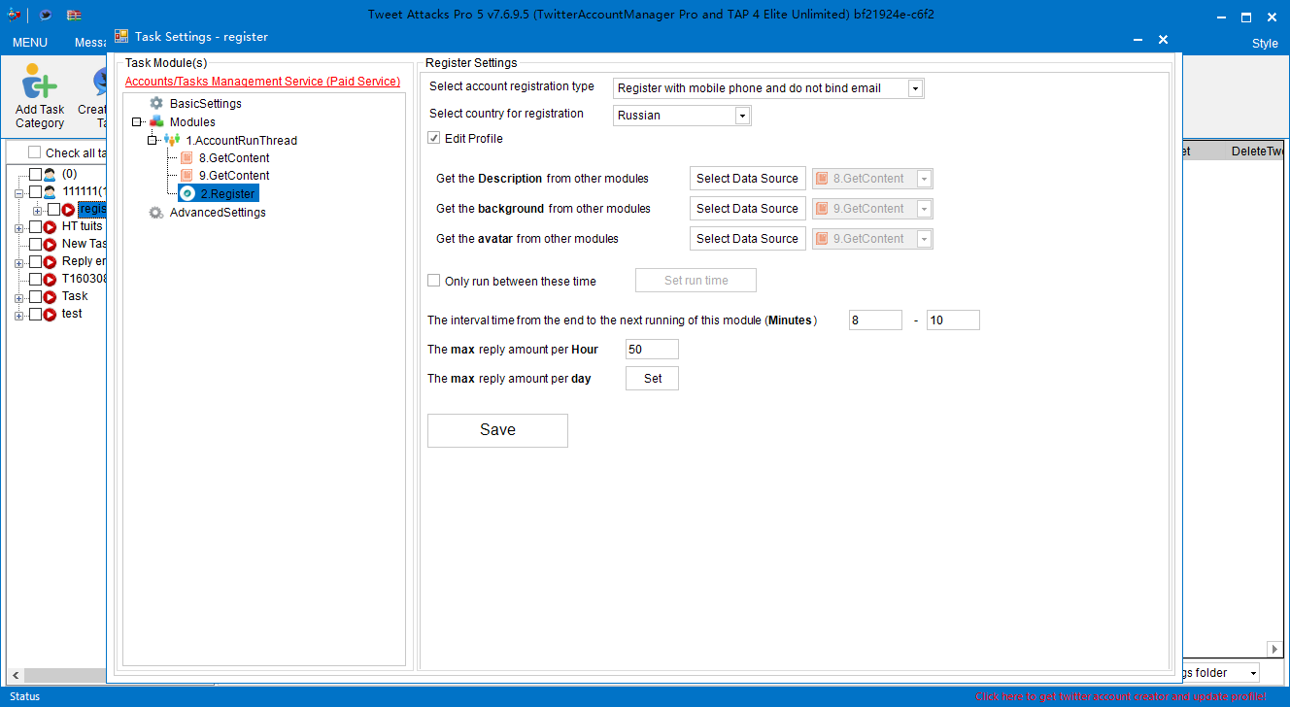Uncheck the Edit Profile checkbox

point(434,139)
